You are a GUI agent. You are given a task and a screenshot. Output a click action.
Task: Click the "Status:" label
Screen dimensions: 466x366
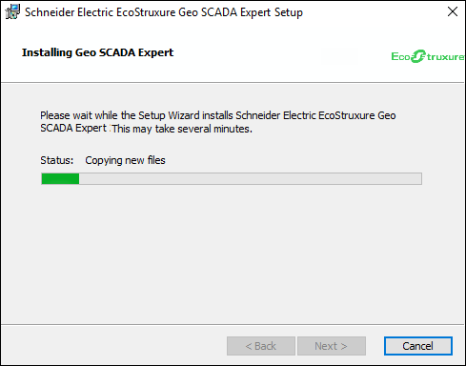coord(57,160)
